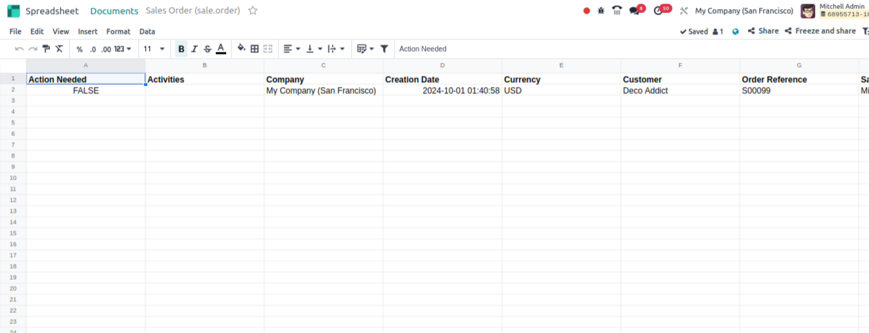869x333 pixels.
Task: Open the VoIP phone icon
Action: [x=617, y=11]
